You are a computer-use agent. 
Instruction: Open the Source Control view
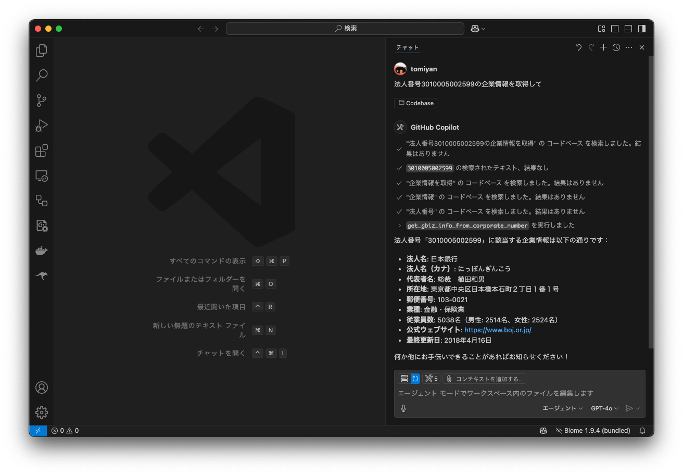click(42, 101)
